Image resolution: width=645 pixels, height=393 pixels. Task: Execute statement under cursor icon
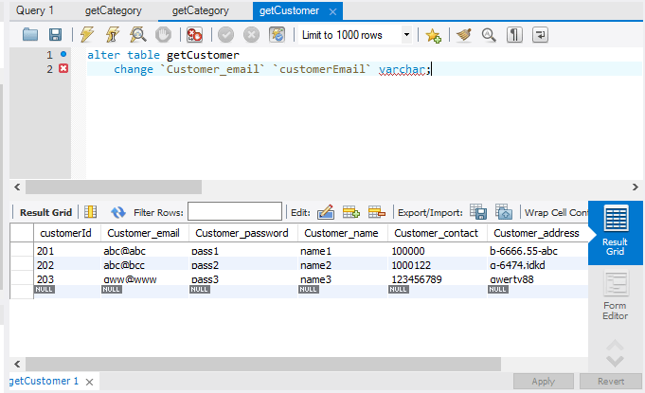click(113, 35)
